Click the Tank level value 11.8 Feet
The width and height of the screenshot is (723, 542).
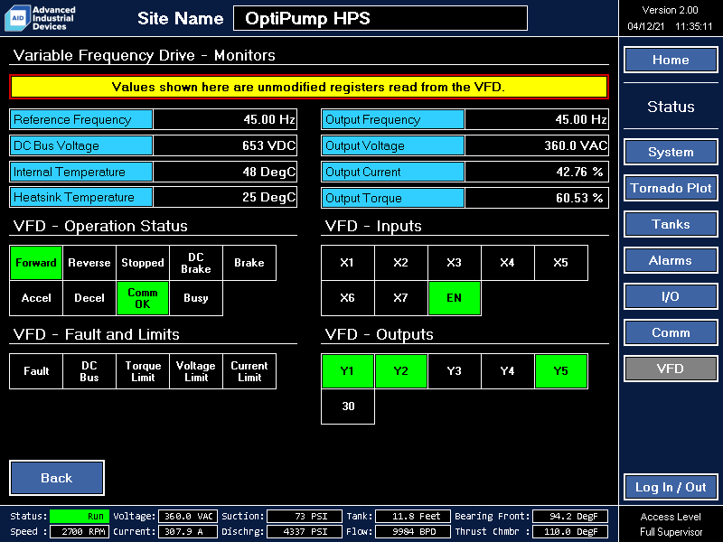click(x=413, y=516)
